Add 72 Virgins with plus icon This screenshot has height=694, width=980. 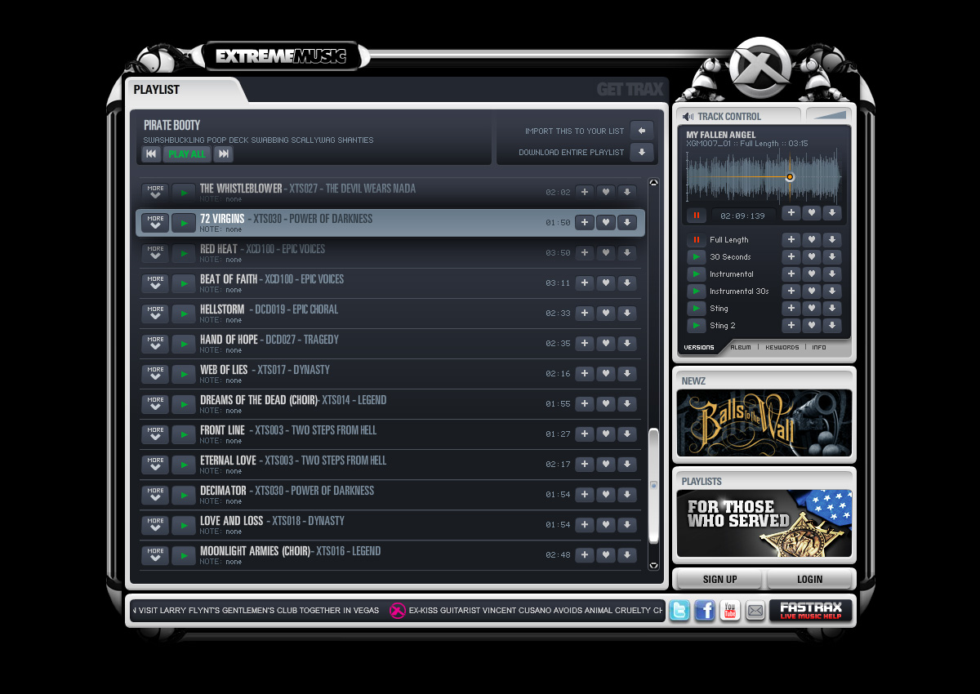coord(585,222)
